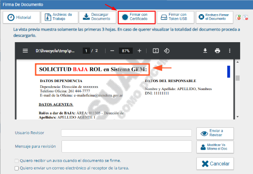Click the PDF page number field
The width and height of the screenshot is (253, 174).
point(86,51)
